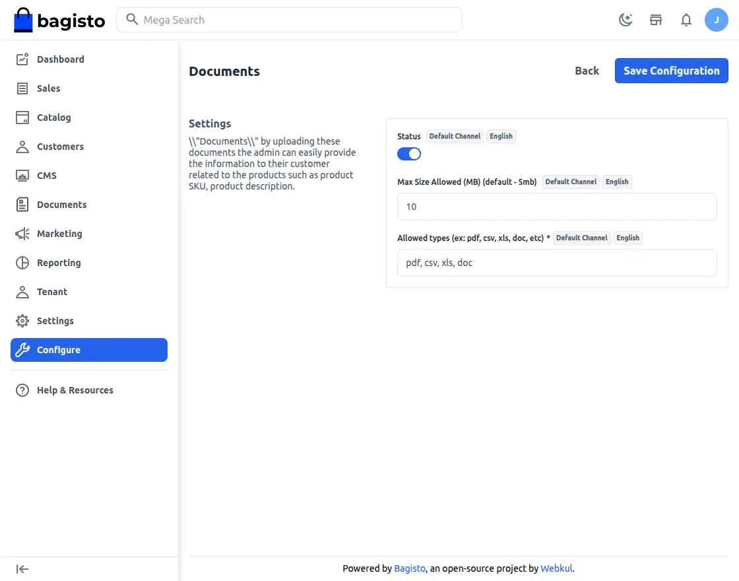This screenshot has width=739, height=581.
Task: Open Help & Resources label
Action: (x=75, y=390)
